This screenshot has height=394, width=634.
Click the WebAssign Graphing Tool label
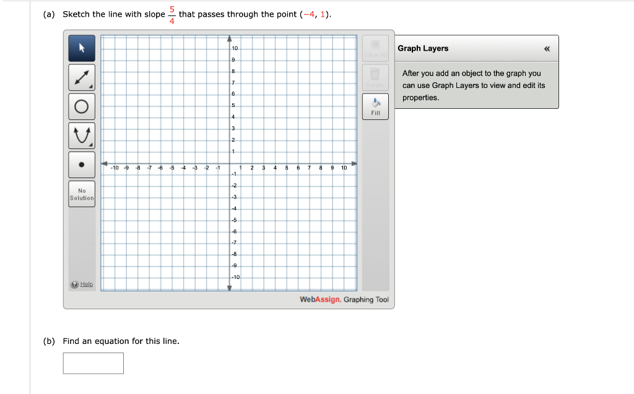click(344, 299)
